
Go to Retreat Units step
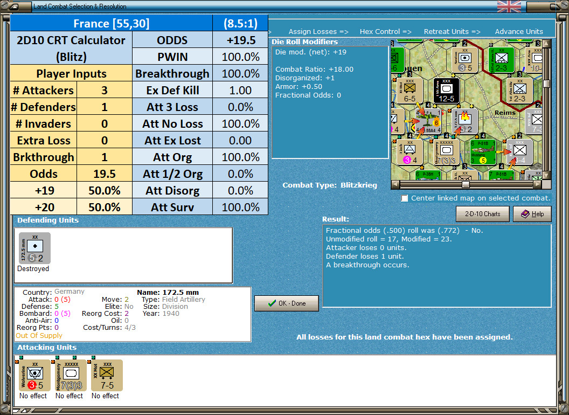pyautogui.click(x=452, y=32)
